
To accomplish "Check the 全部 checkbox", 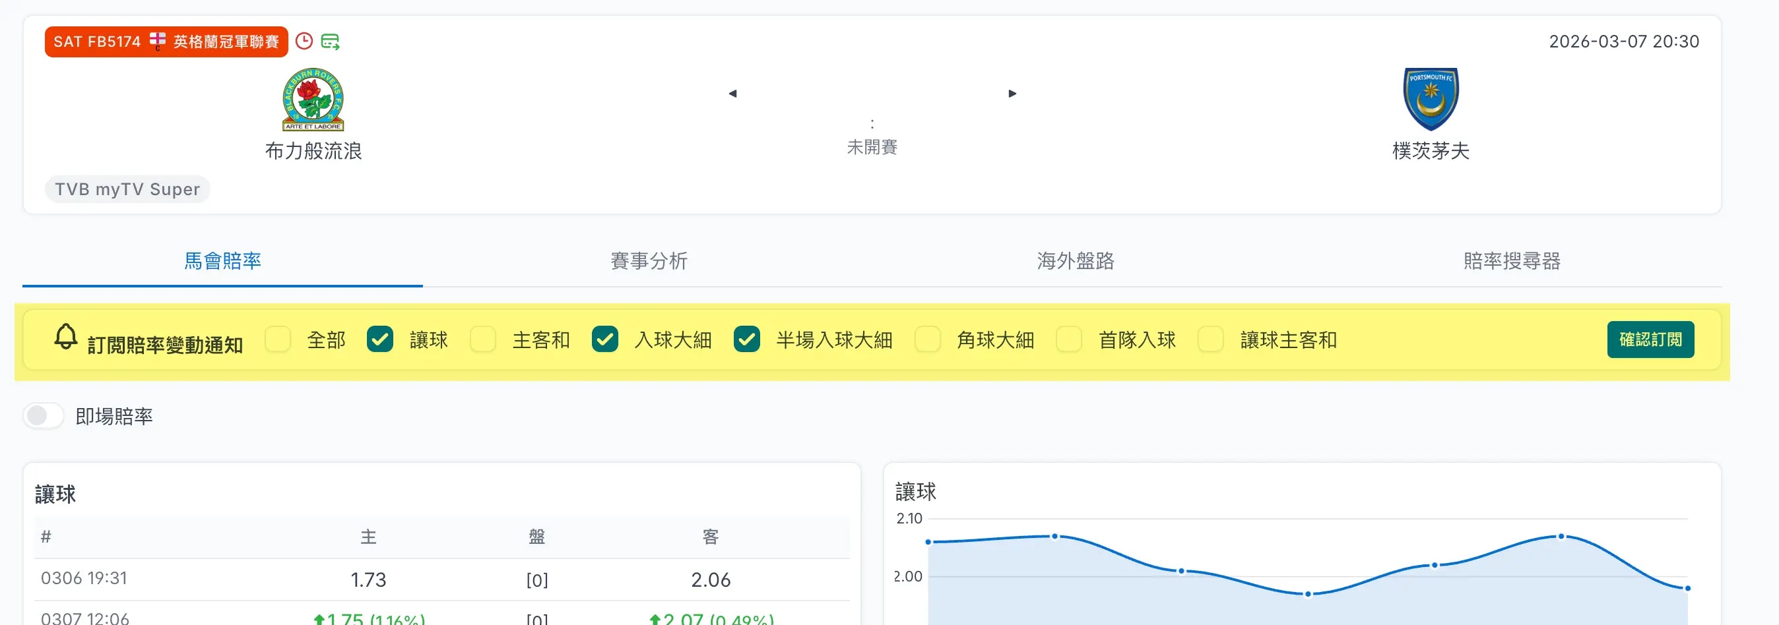I will click(x=278, y=340).
